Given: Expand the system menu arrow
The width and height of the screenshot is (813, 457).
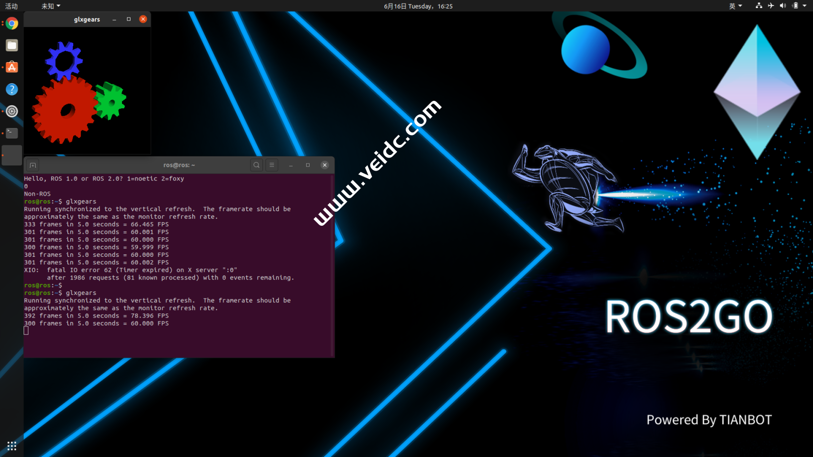Looking at the screenshot, I should [x=804, y=6].
